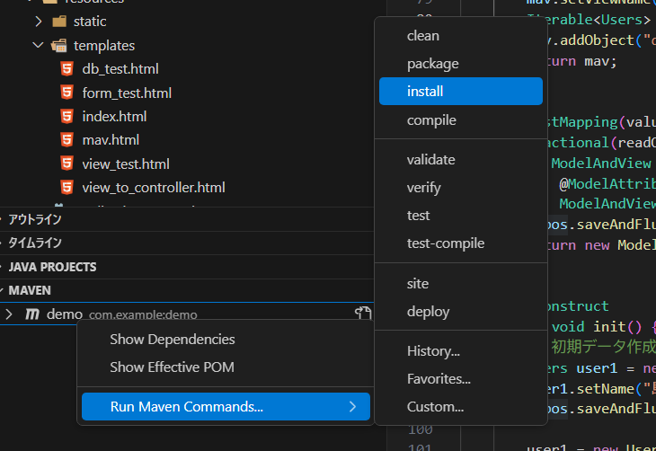The image size is (656, 451).
Task: Collapse the templates folder chevron
Action: coord(38,45)
